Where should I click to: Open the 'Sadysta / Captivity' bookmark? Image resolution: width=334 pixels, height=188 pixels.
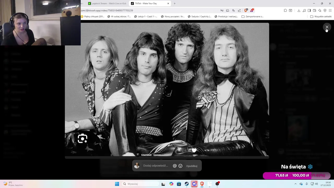pos(199,16)
